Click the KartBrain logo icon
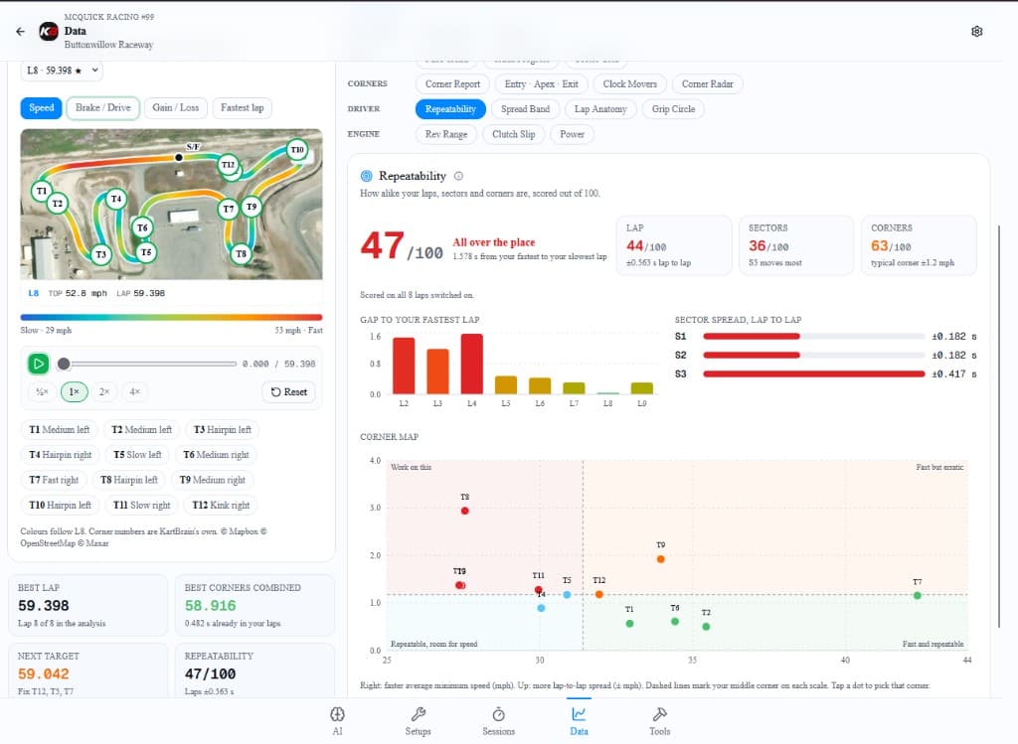This screenshot has height=744, width=1018. [x=48, y=31]
